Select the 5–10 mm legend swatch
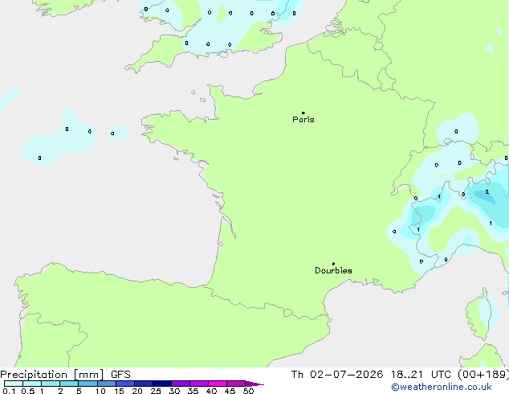Screen dimensions: 509x394 [88, 384]
